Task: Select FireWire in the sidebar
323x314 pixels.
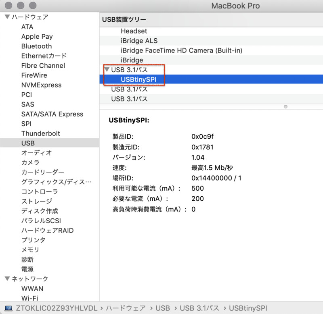Action: pos(34,75)
